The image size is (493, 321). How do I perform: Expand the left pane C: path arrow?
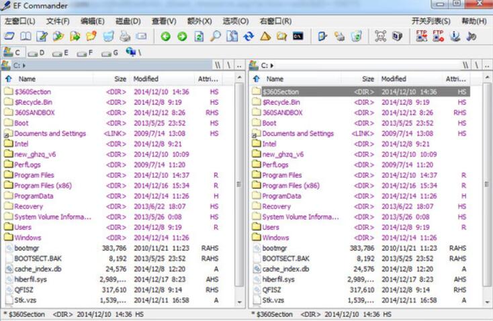point(24,66)
